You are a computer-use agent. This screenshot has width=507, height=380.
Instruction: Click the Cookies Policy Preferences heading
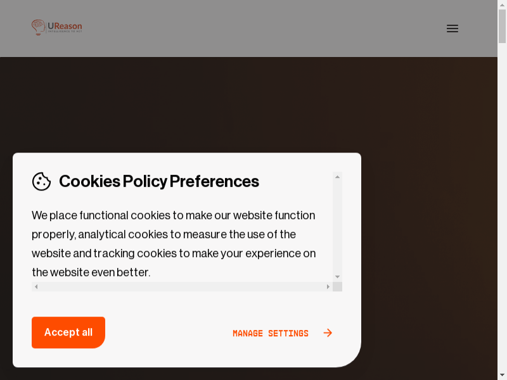pyautogui.click(x=159, y=182)
